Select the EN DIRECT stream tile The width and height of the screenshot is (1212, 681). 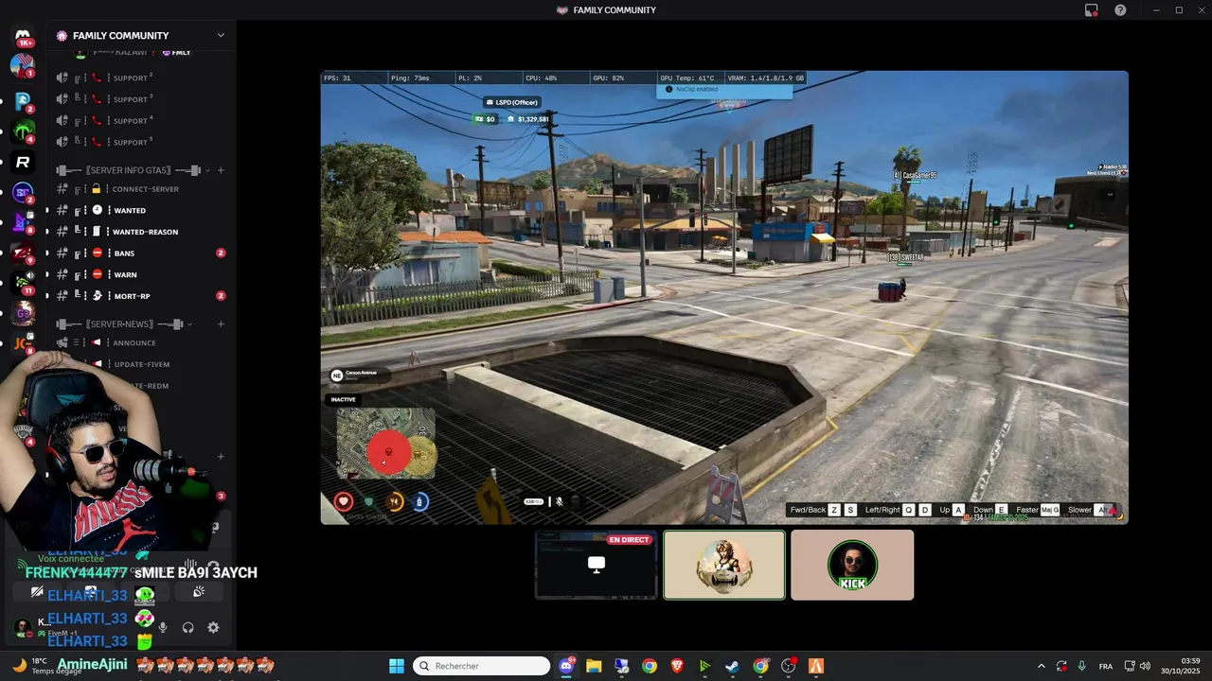click(x=597, y=565)
